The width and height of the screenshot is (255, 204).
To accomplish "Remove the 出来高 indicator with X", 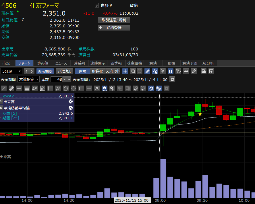I will click(x=71, y=101).
